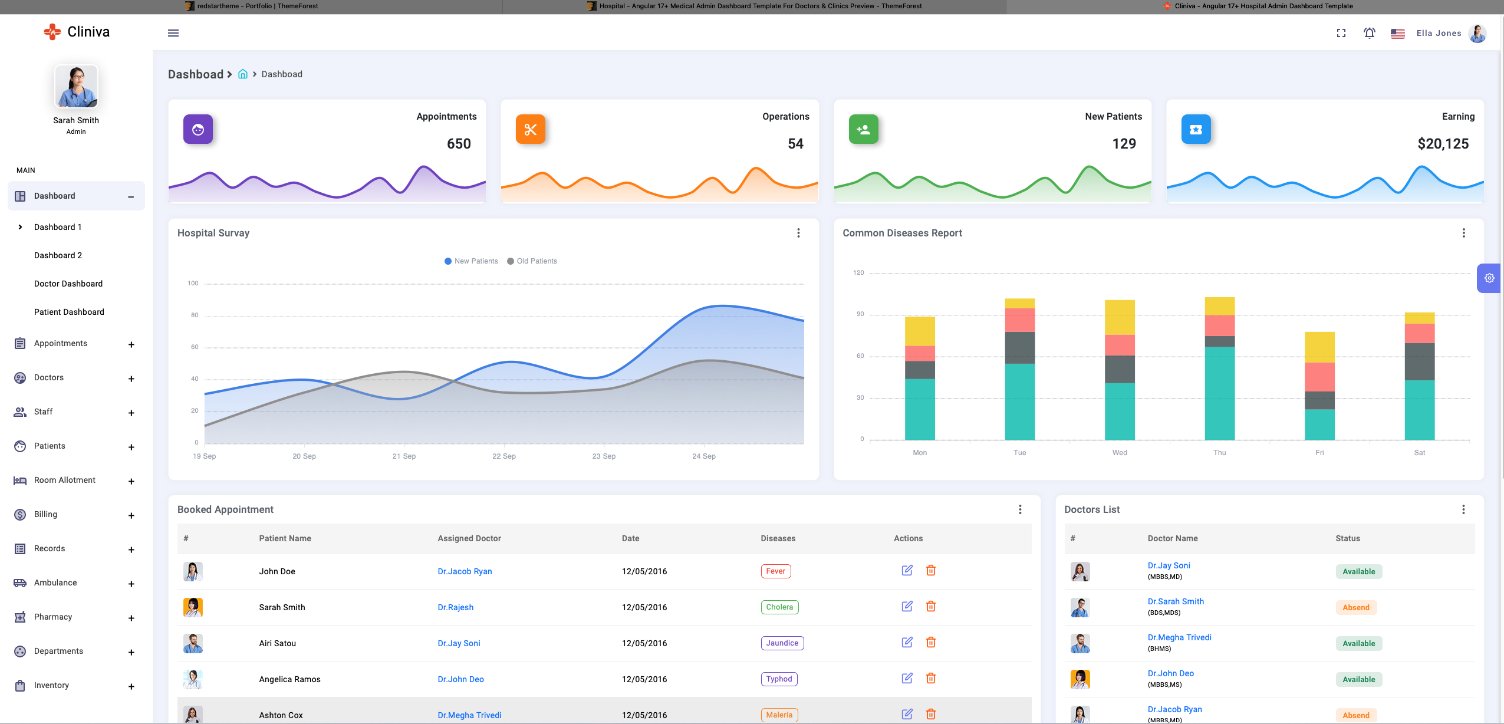Delete Sarah Smith appointment row

tap(931, 606)
